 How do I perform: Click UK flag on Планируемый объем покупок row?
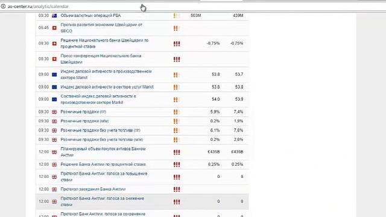(x=54, y=152)
